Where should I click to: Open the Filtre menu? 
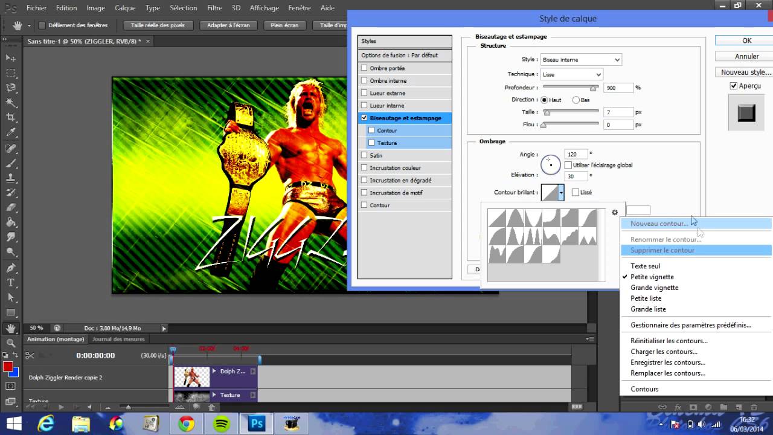(x=214, y=8)
